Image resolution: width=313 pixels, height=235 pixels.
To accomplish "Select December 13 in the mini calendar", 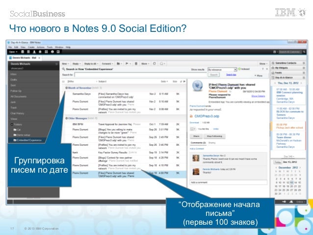I will coord(291,183).
